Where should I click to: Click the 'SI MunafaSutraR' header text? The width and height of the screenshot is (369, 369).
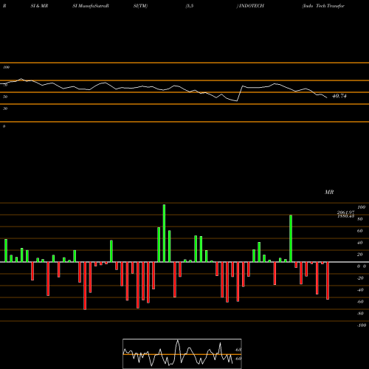[91, 6]
